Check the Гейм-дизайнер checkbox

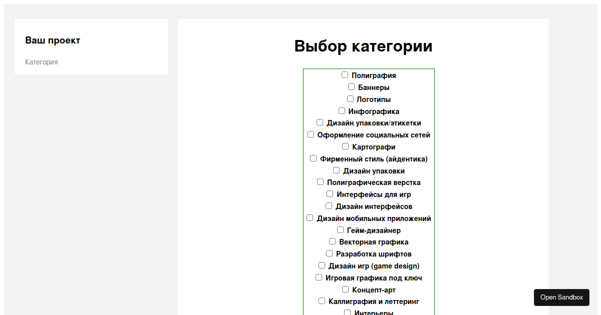pyautogui.click(x=340, y=230)
